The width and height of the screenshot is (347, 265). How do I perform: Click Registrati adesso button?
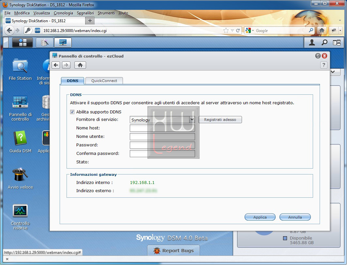coord(220,120)
